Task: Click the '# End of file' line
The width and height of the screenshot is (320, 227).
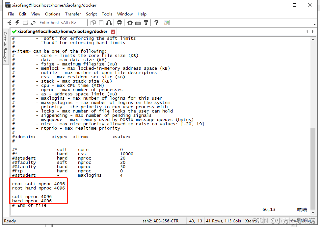Action: coord(29,205)
